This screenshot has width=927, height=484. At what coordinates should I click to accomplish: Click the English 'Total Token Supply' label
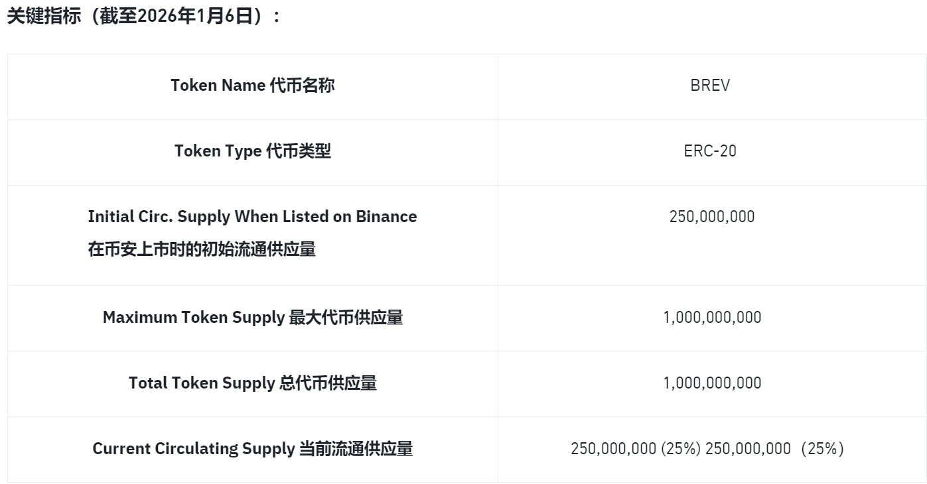click(202, 383)
